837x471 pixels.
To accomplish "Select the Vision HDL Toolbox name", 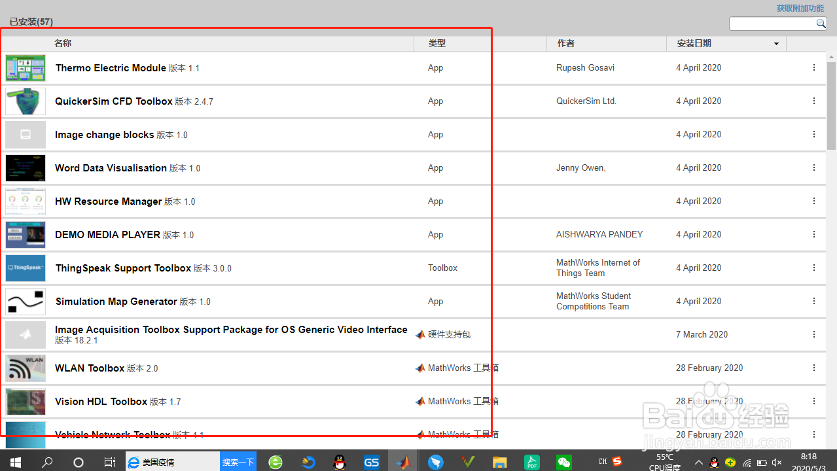I will [101, 402].
